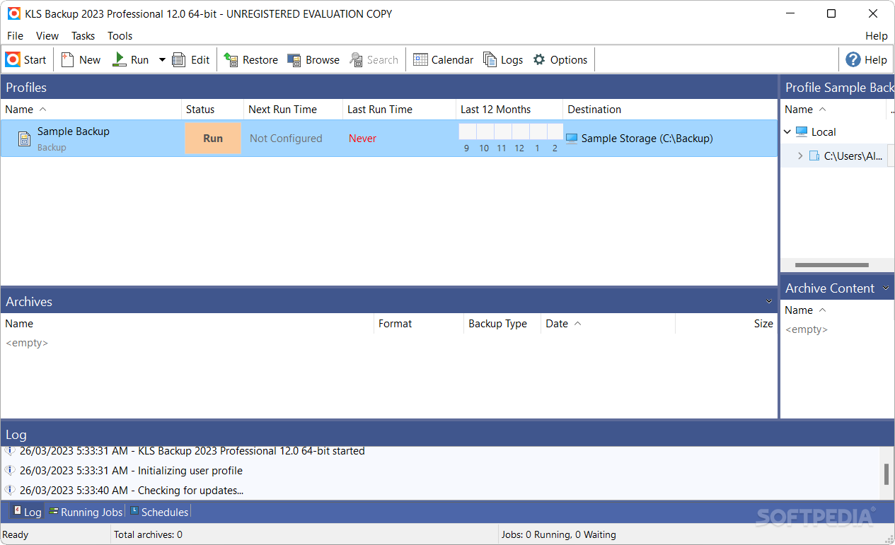Collapse the Local tree node

787,132
